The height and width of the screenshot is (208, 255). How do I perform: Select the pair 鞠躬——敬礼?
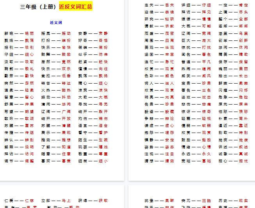tap(19, 69)
